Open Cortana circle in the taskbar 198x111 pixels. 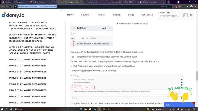tap(11, 109)
